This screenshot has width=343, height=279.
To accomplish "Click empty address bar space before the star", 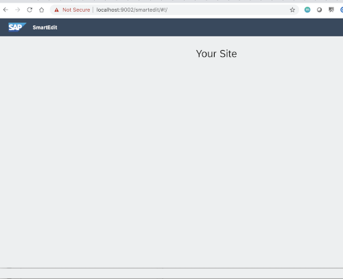I will 228,10.
